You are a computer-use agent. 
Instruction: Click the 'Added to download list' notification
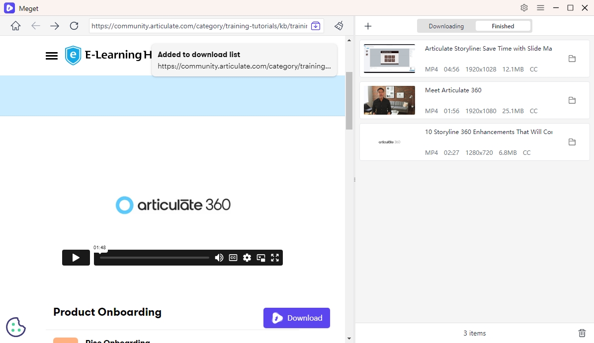[x=244, y=60]
